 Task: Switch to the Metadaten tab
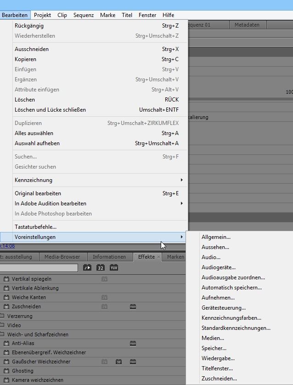click(247, 25)
